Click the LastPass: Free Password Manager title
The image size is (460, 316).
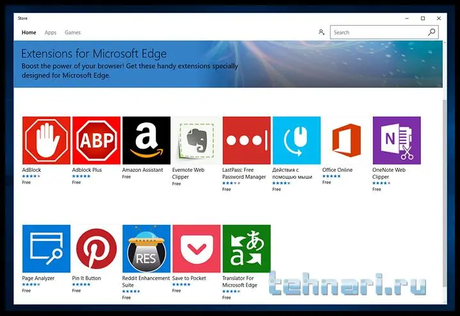coord(244,174)
